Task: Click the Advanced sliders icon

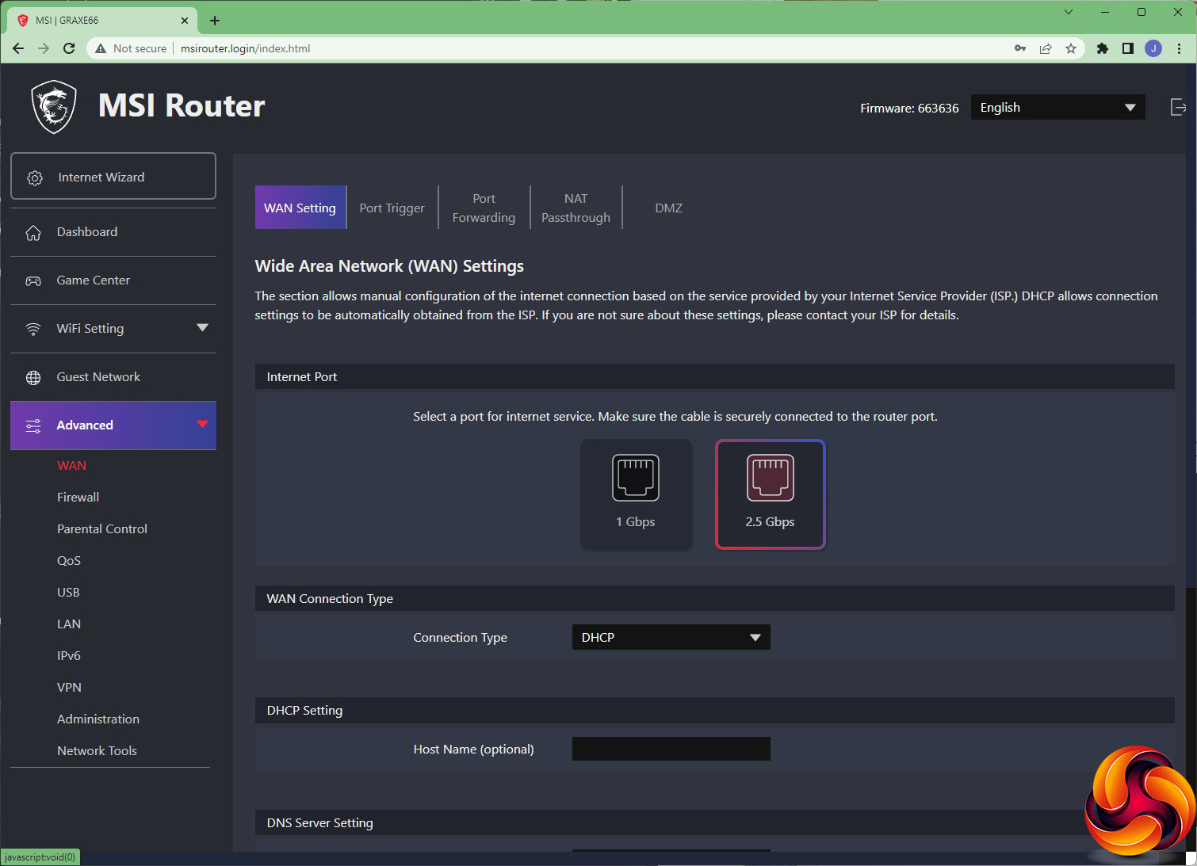Action: [33, 425]
